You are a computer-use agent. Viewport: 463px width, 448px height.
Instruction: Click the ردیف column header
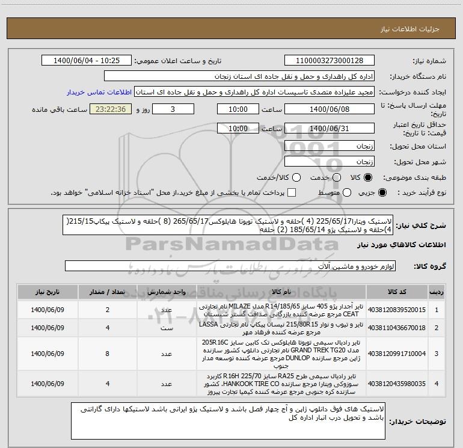437,292
